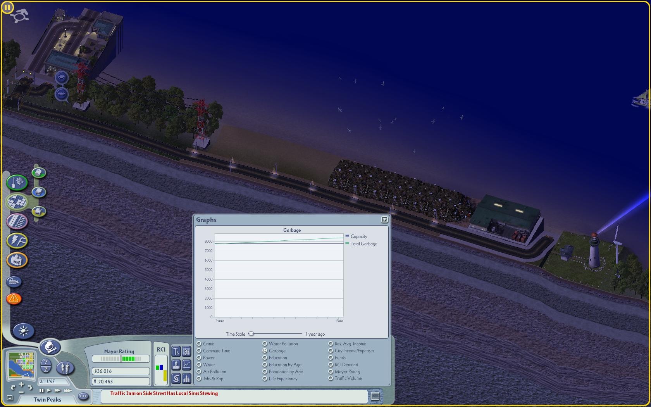
Task: Select the Mayor Rating graph option
Action: pos(331,372)
